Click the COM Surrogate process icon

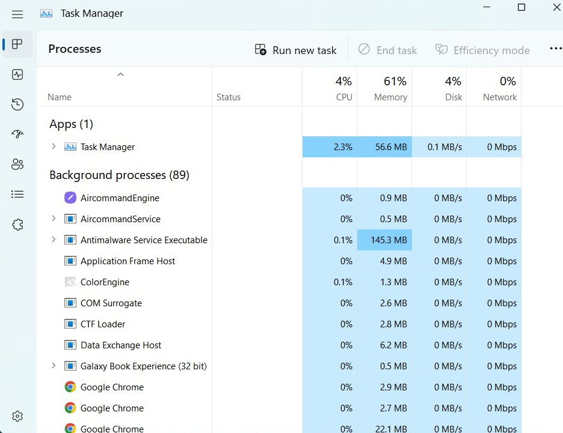click(70, 303)
